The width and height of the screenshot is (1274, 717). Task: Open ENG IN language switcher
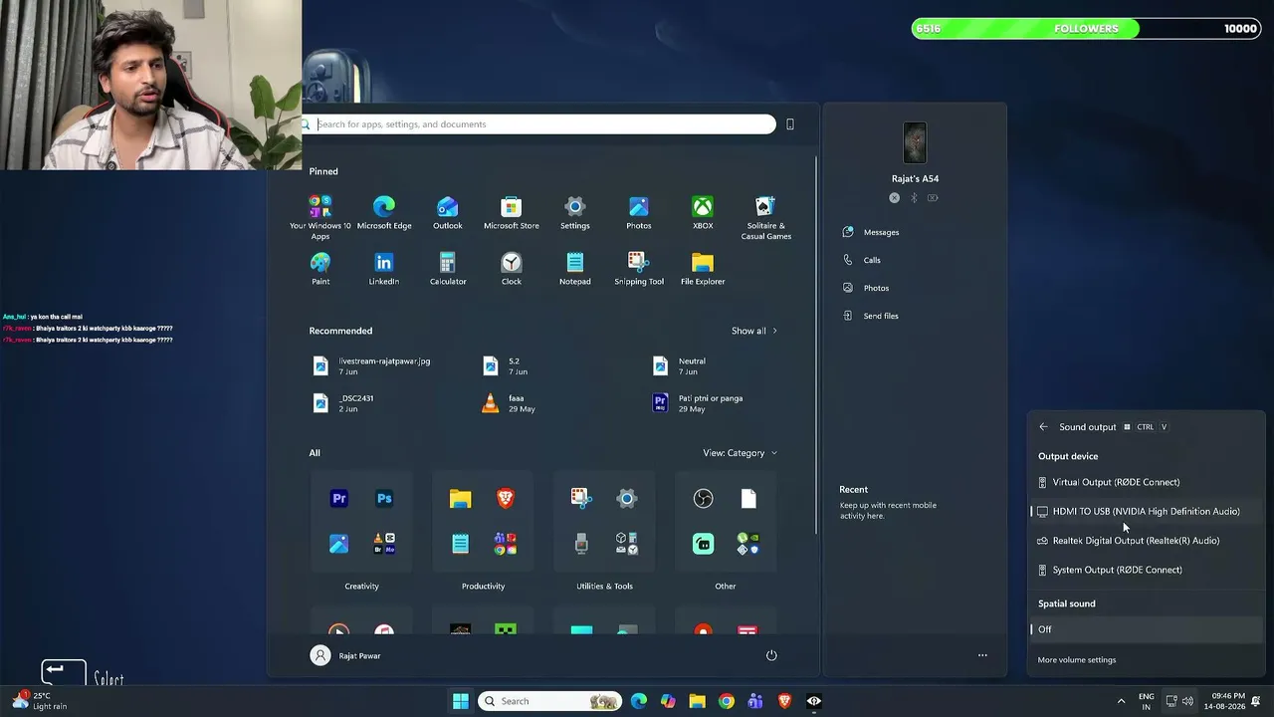coord(1147,701)
